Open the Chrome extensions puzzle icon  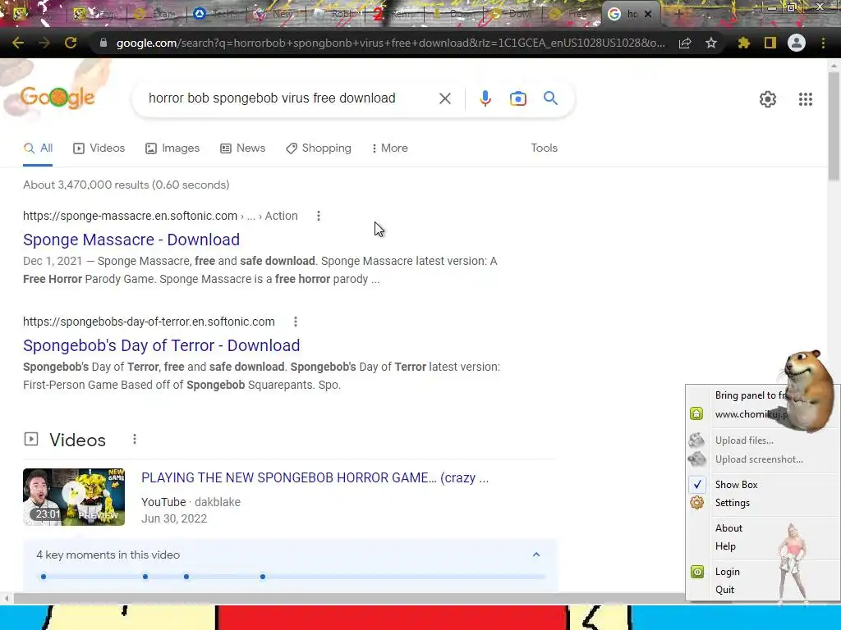(743, 43)
